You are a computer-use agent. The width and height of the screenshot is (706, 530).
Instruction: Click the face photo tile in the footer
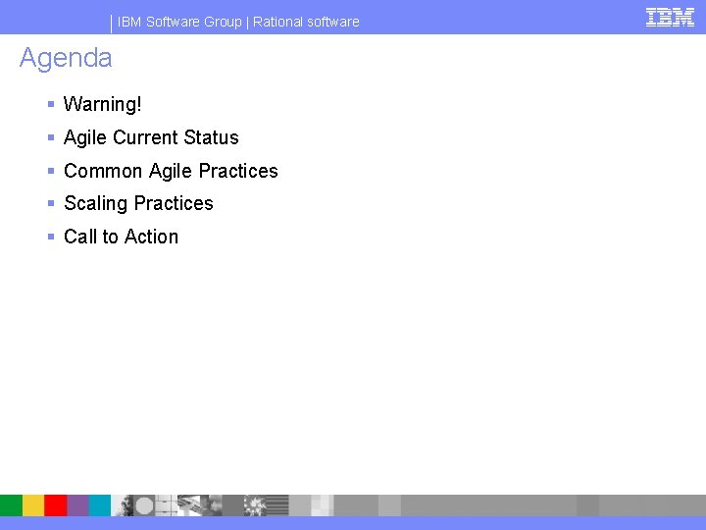[122, 505]
